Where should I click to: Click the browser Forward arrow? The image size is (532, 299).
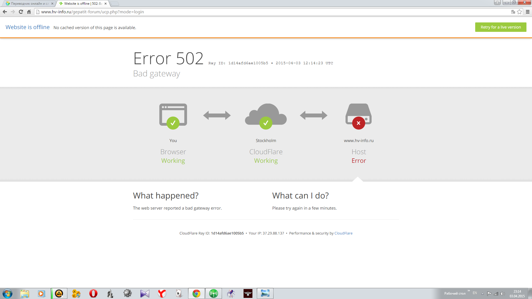pyautogui.click(x=13, y=12)
